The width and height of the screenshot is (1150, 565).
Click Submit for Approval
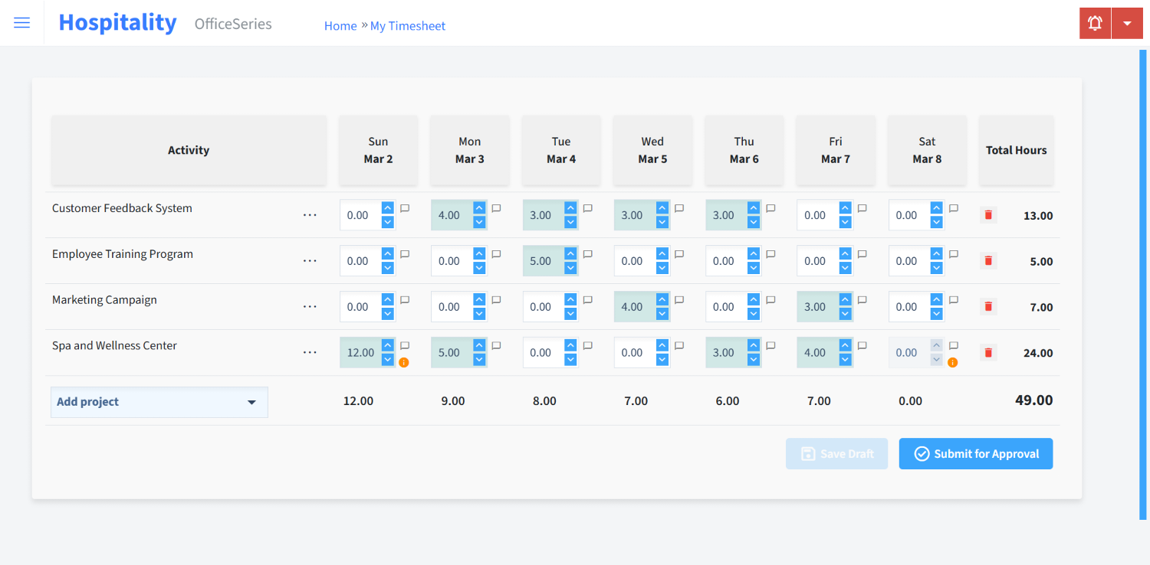coord(975,453)
